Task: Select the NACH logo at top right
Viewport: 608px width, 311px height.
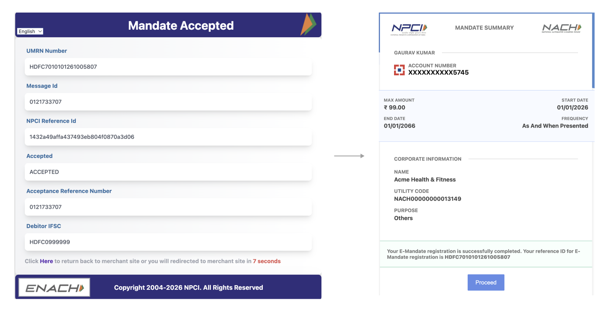Action: point(562,28)
